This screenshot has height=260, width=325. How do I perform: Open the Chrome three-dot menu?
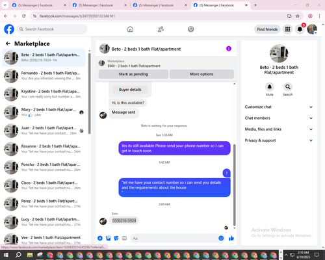[319, 16]
